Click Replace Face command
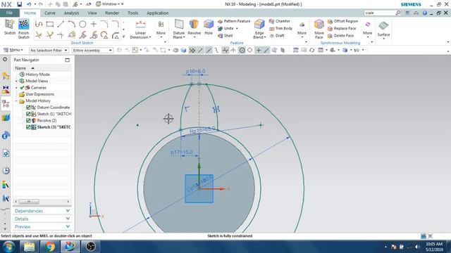The height and width of the screenshot is (253, 451). tap(342, 28)
